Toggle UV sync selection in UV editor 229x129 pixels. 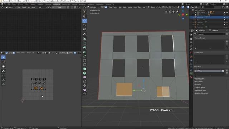tap(6, 53)
